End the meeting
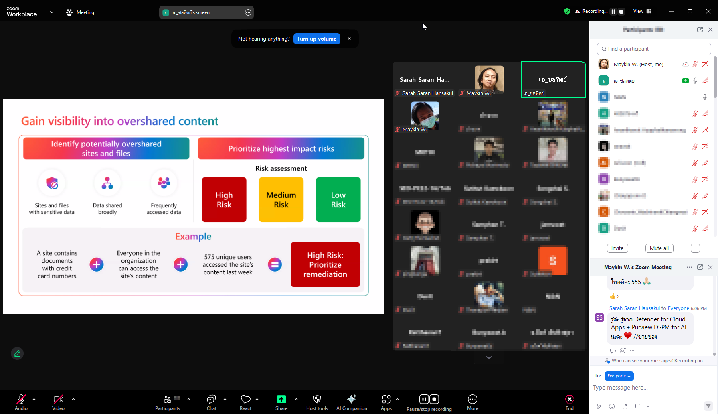Screen dimensions: 718x414 click(570, 402)
